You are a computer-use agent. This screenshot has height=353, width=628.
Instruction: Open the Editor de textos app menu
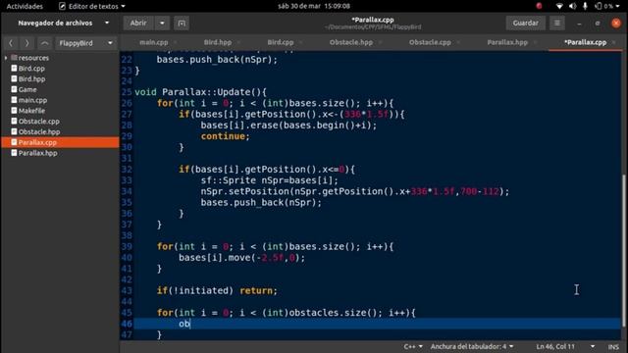tap(92, 6)
